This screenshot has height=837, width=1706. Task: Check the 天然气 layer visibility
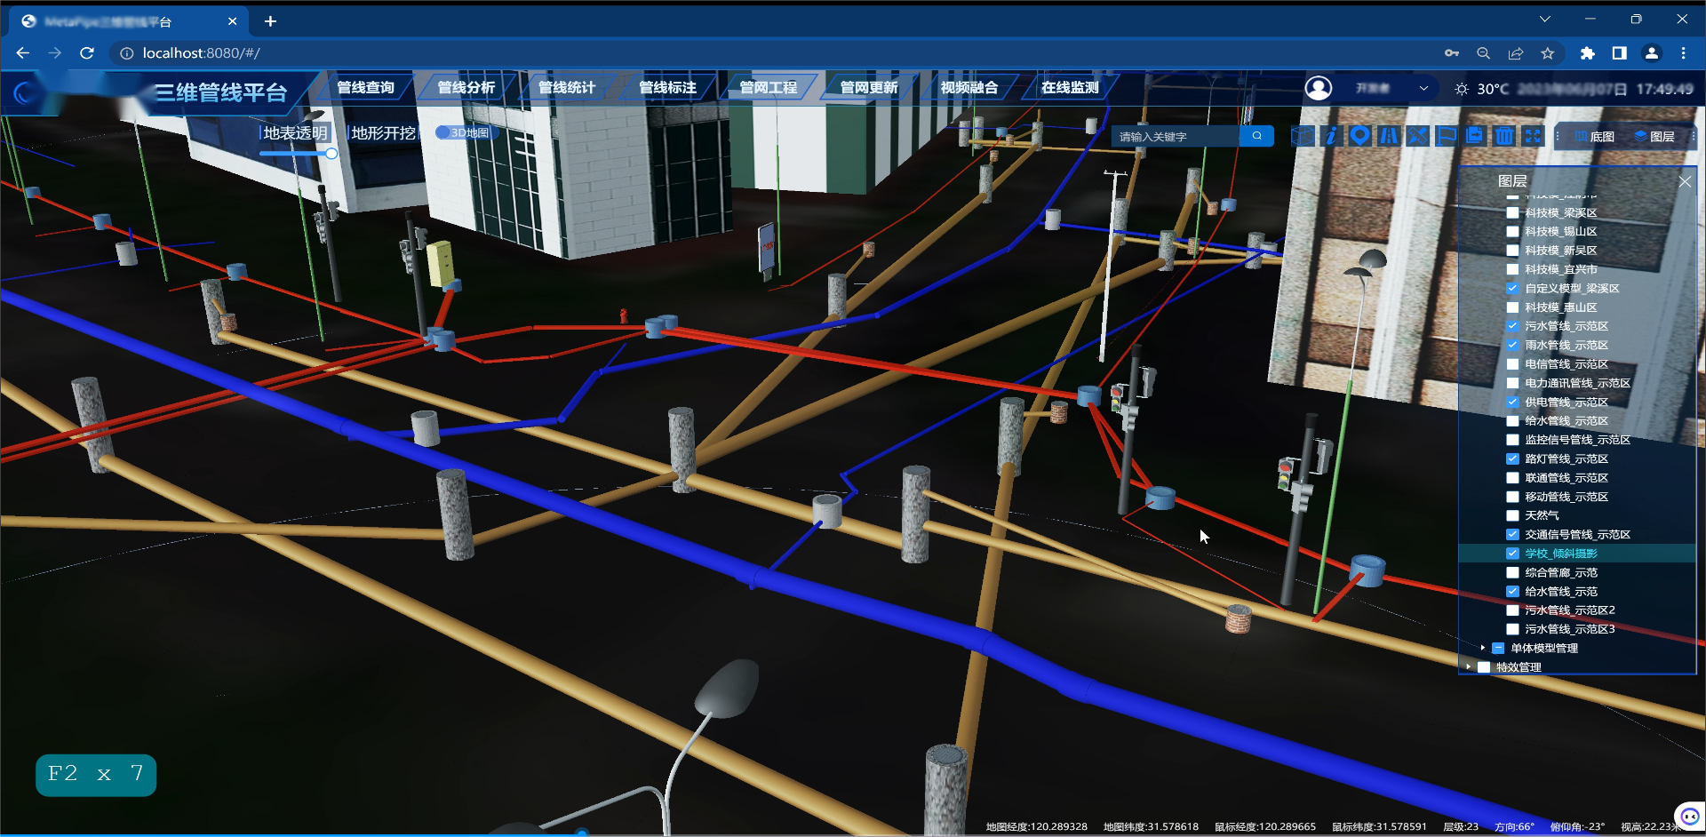(1513, 515)
